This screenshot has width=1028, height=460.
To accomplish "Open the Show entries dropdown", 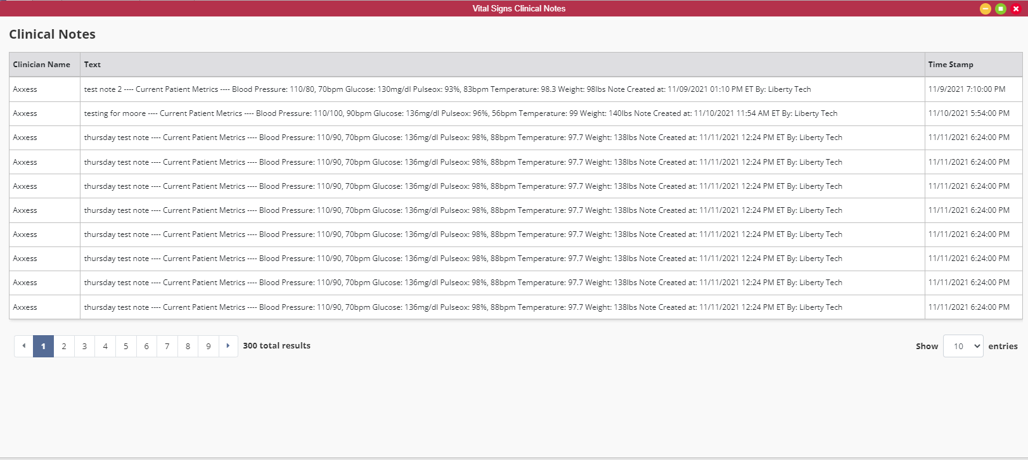I will pyautogui.click(x=963, y=346).
